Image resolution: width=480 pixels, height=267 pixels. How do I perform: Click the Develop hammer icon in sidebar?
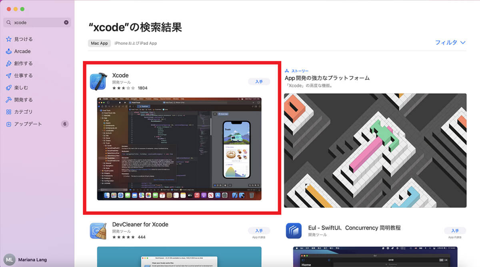9,100
